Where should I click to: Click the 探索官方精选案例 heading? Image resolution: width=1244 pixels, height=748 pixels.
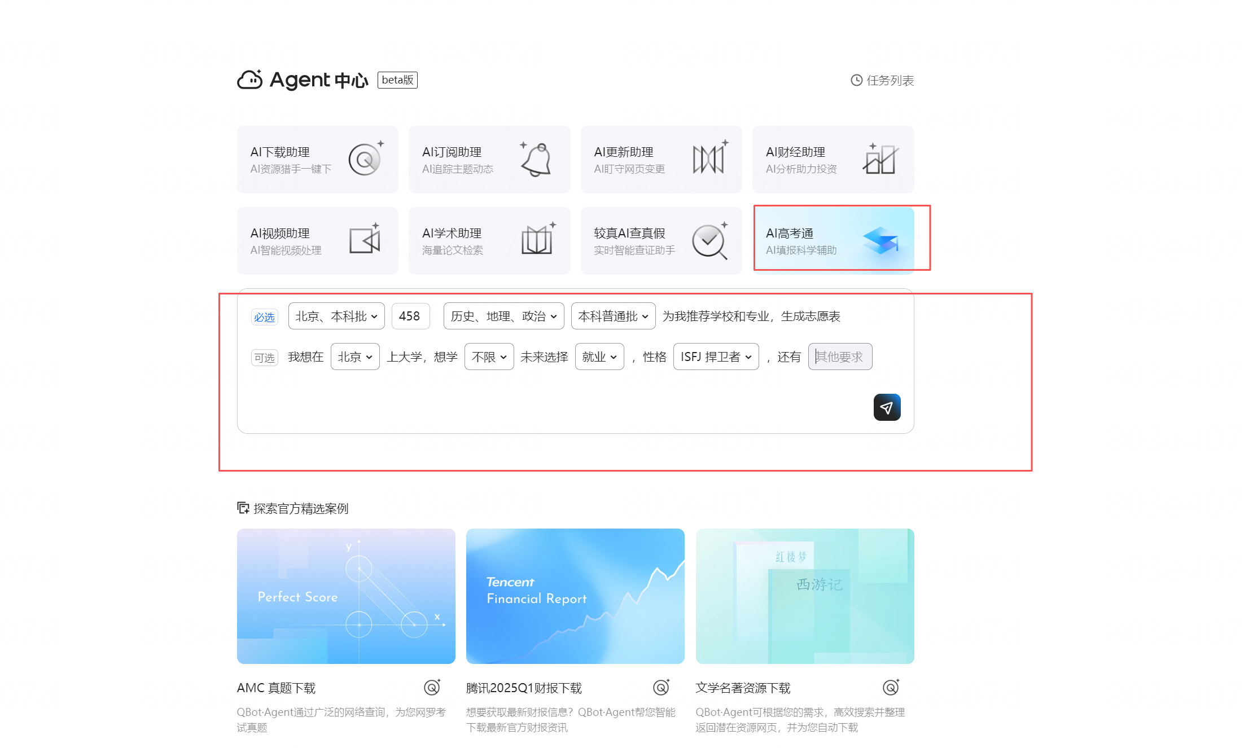pyautogui.click(x=301, y=508)
